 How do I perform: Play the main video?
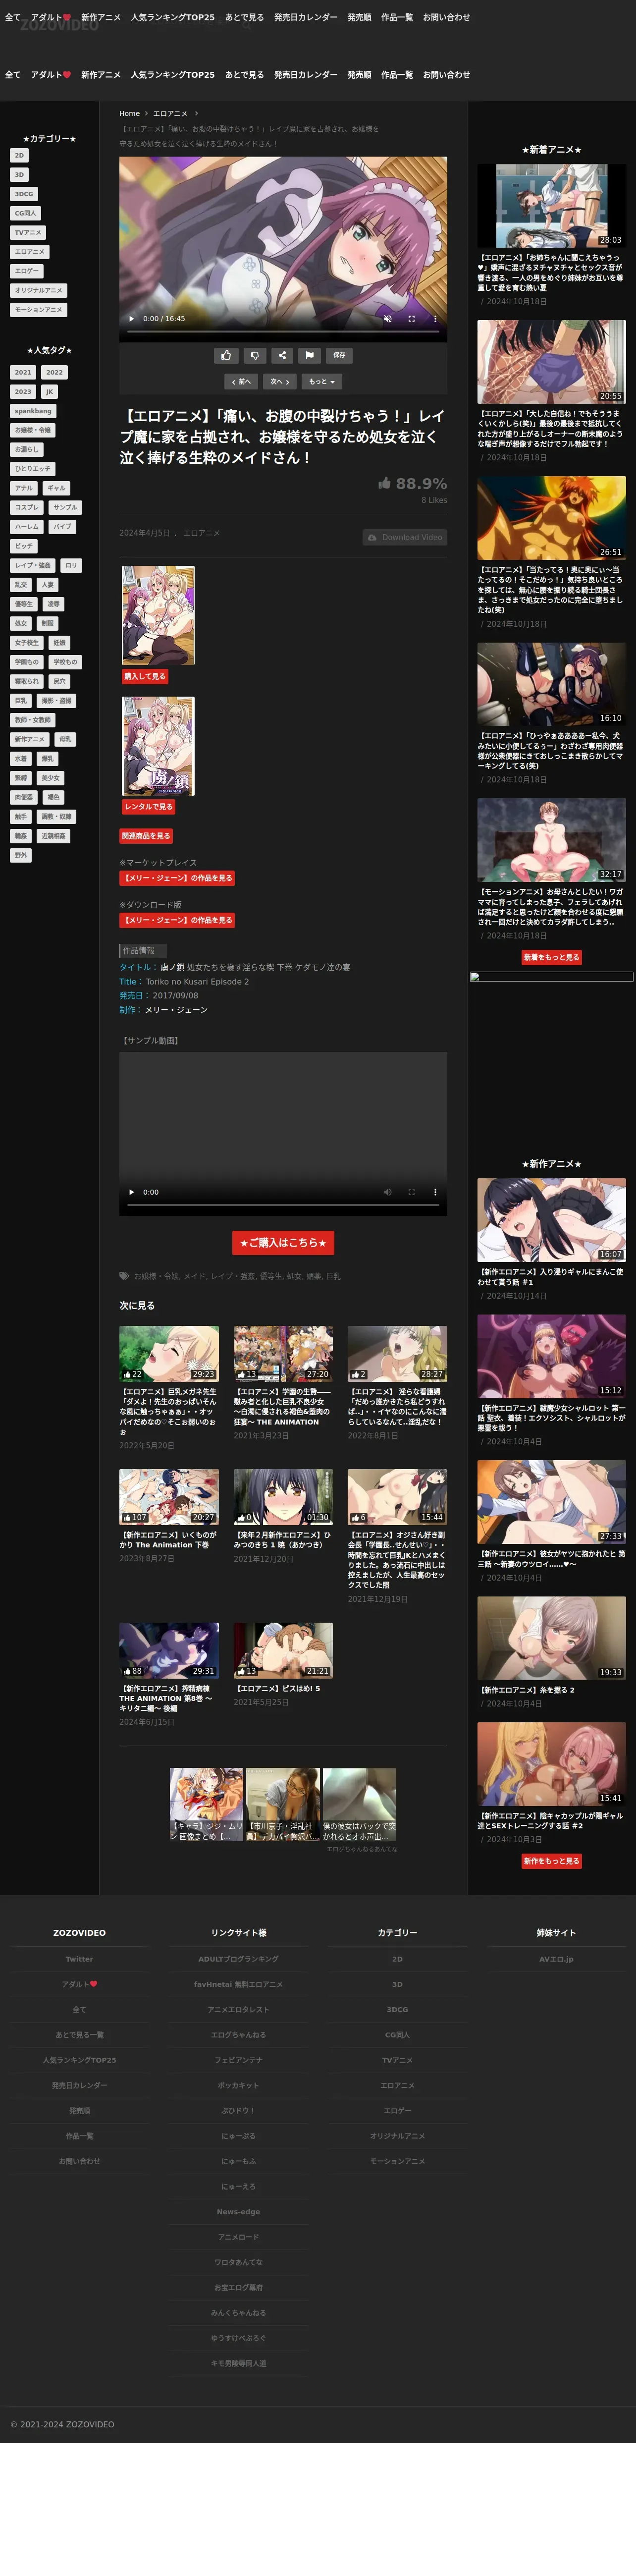(131, 319)
